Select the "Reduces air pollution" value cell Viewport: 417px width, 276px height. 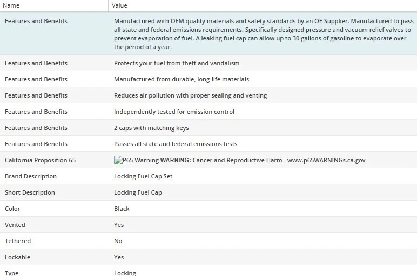190,95
